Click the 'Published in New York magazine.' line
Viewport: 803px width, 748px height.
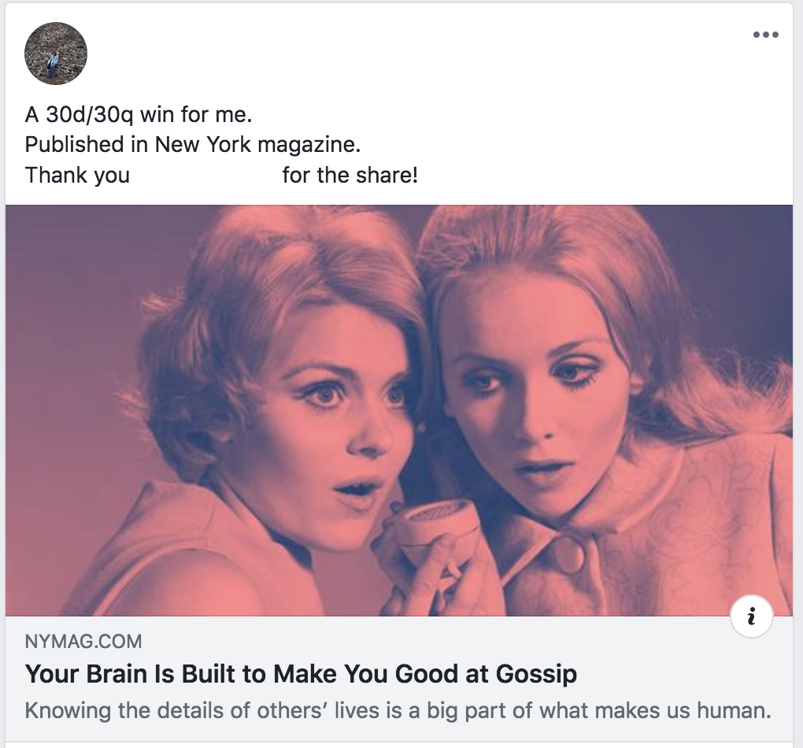pos(193,145)
